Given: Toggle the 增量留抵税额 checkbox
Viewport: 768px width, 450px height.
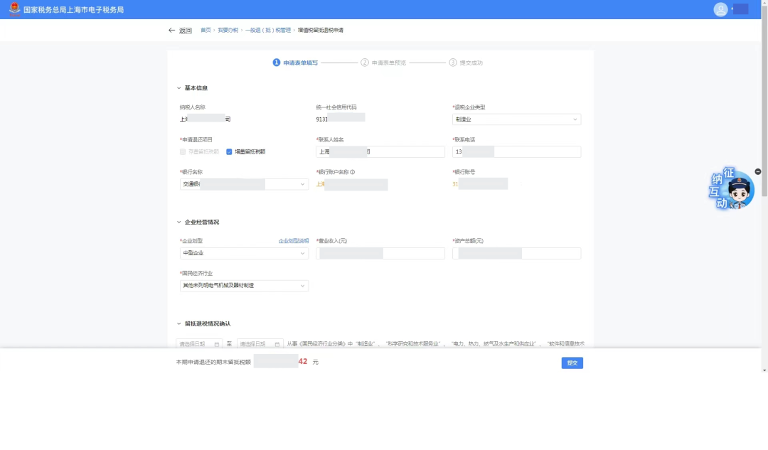Looking at the screenshot, I should click(229, 151).
